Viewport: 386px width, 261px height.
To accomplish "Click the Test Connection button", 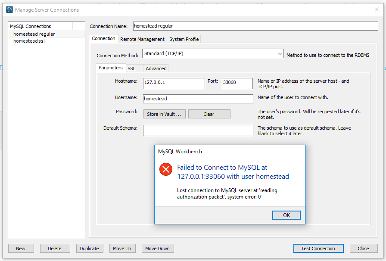I will click(x=318, y=249).
